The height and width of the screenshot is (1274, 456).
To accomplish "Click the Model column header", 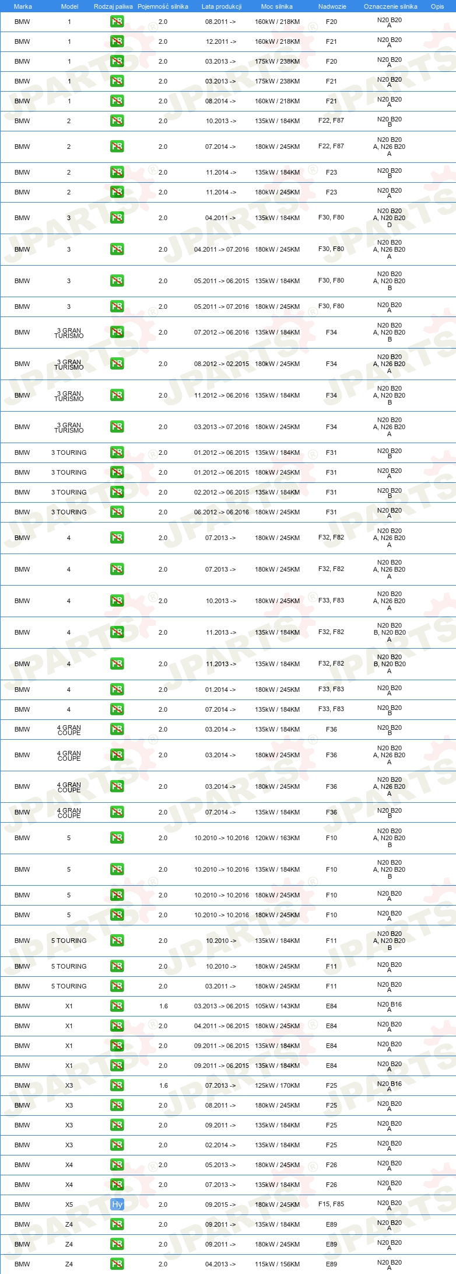I will (69, 6).
